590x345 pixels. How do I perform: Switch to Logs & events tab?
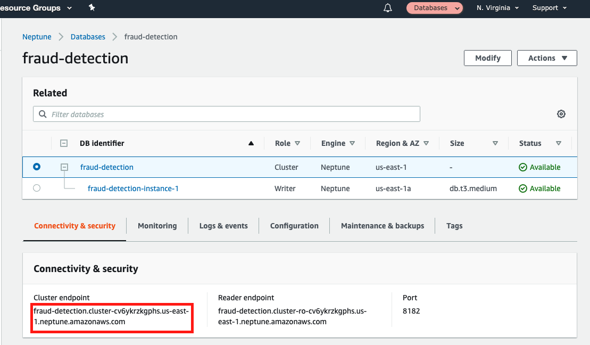coord(223,226)
